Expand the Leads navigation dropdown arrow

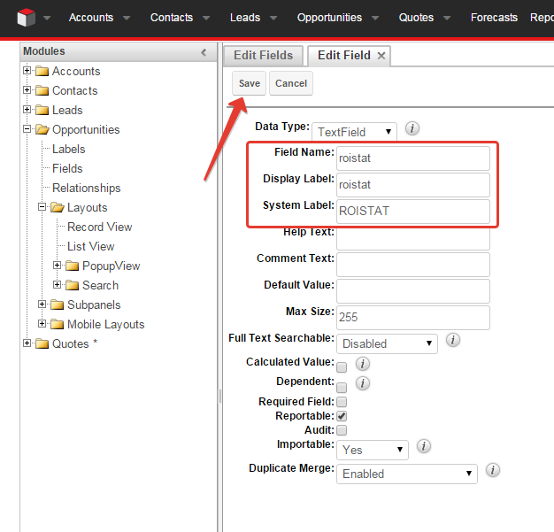click(x=273, y=18)
